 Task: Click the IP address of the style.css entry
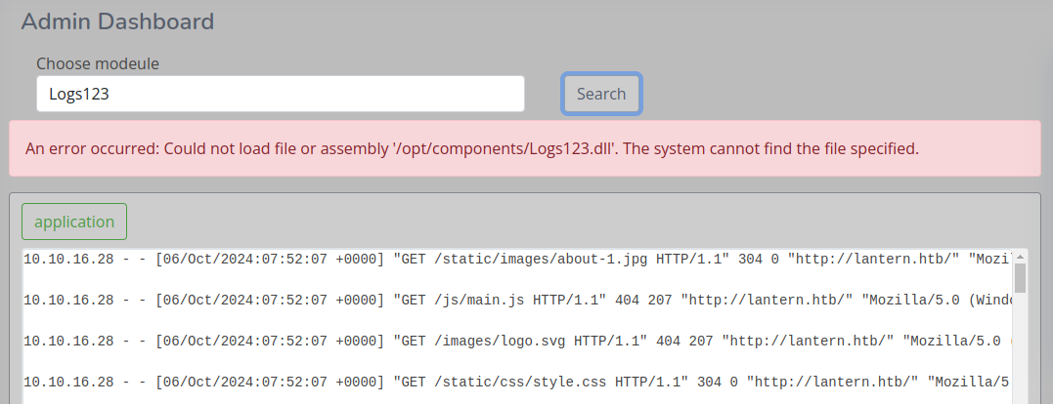(69, 382)
